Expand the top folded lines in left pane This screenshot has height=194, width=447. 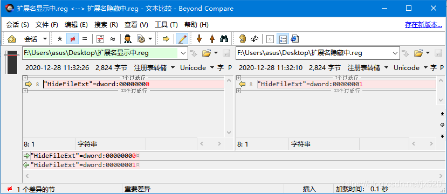pos(25,78)
